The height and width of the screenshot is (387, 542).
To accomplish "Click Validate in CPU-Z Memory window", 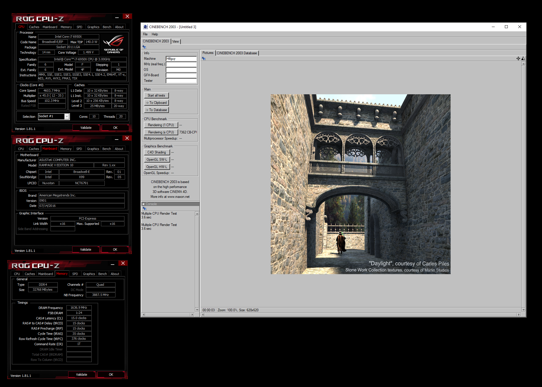I will point(82,375).
